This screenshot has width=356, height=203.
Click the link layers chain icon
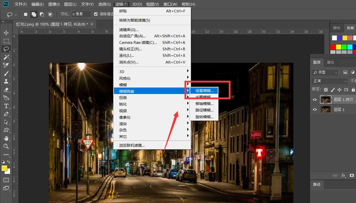(335, 175)
